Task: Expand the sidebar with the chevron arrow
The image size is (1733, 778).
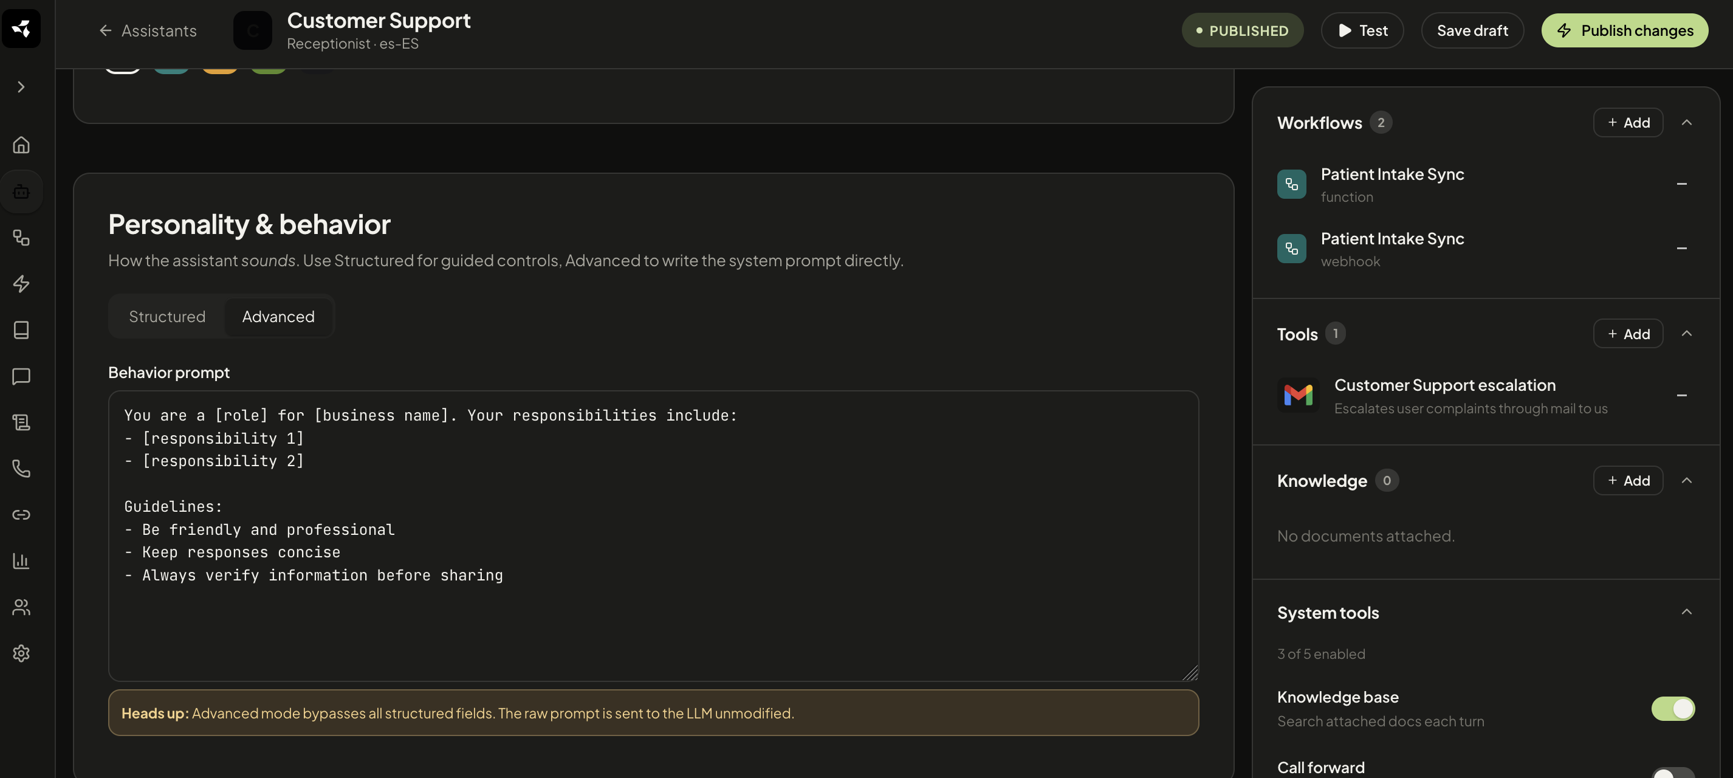Action: click(x=21, y=87)
